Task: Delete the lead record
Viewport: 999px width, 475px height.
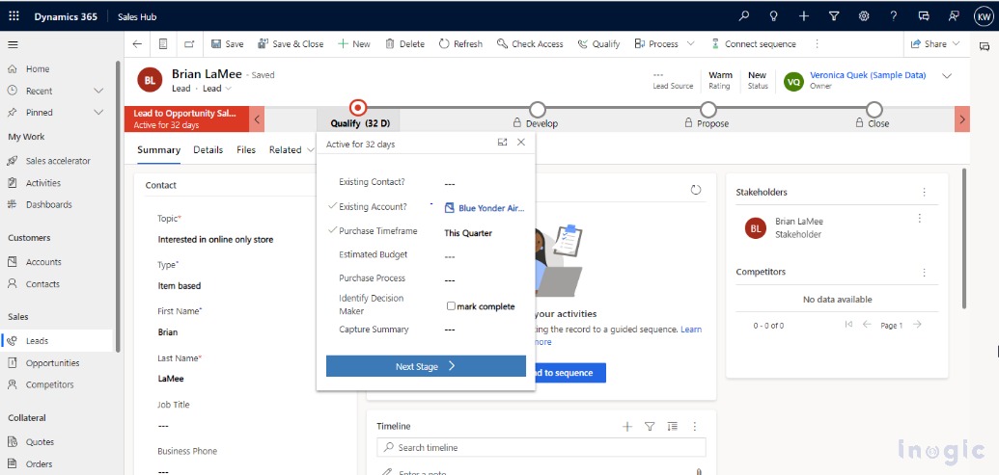Action: (x=405, y=44)
